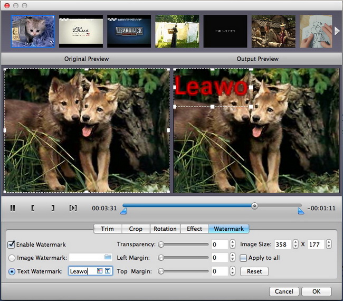The width and height of the screenshot is (343, 301).
Task: Click the Reset button
Action: pyautogui.click(x=254, y=271)
